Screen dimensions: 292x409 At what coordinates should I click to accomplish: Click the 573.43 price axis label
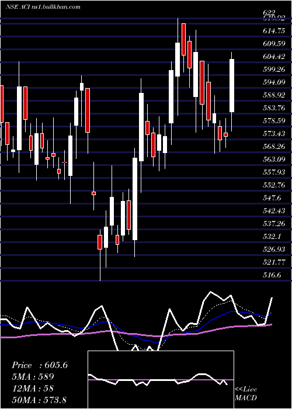click(x=274, y=134)
